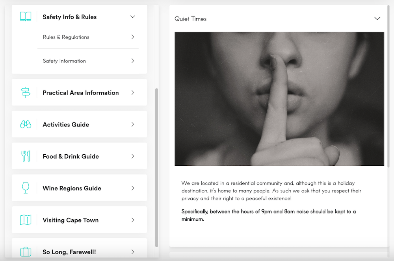The image size is (394, 261).
Task: Expand So Long, Farewell! chevron
Action: point(133,252)
